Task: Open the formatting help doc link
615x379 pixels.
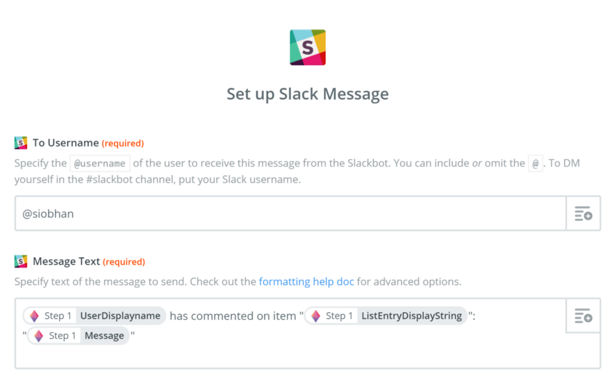Action: pyautogui.click(x=306, y=282)
